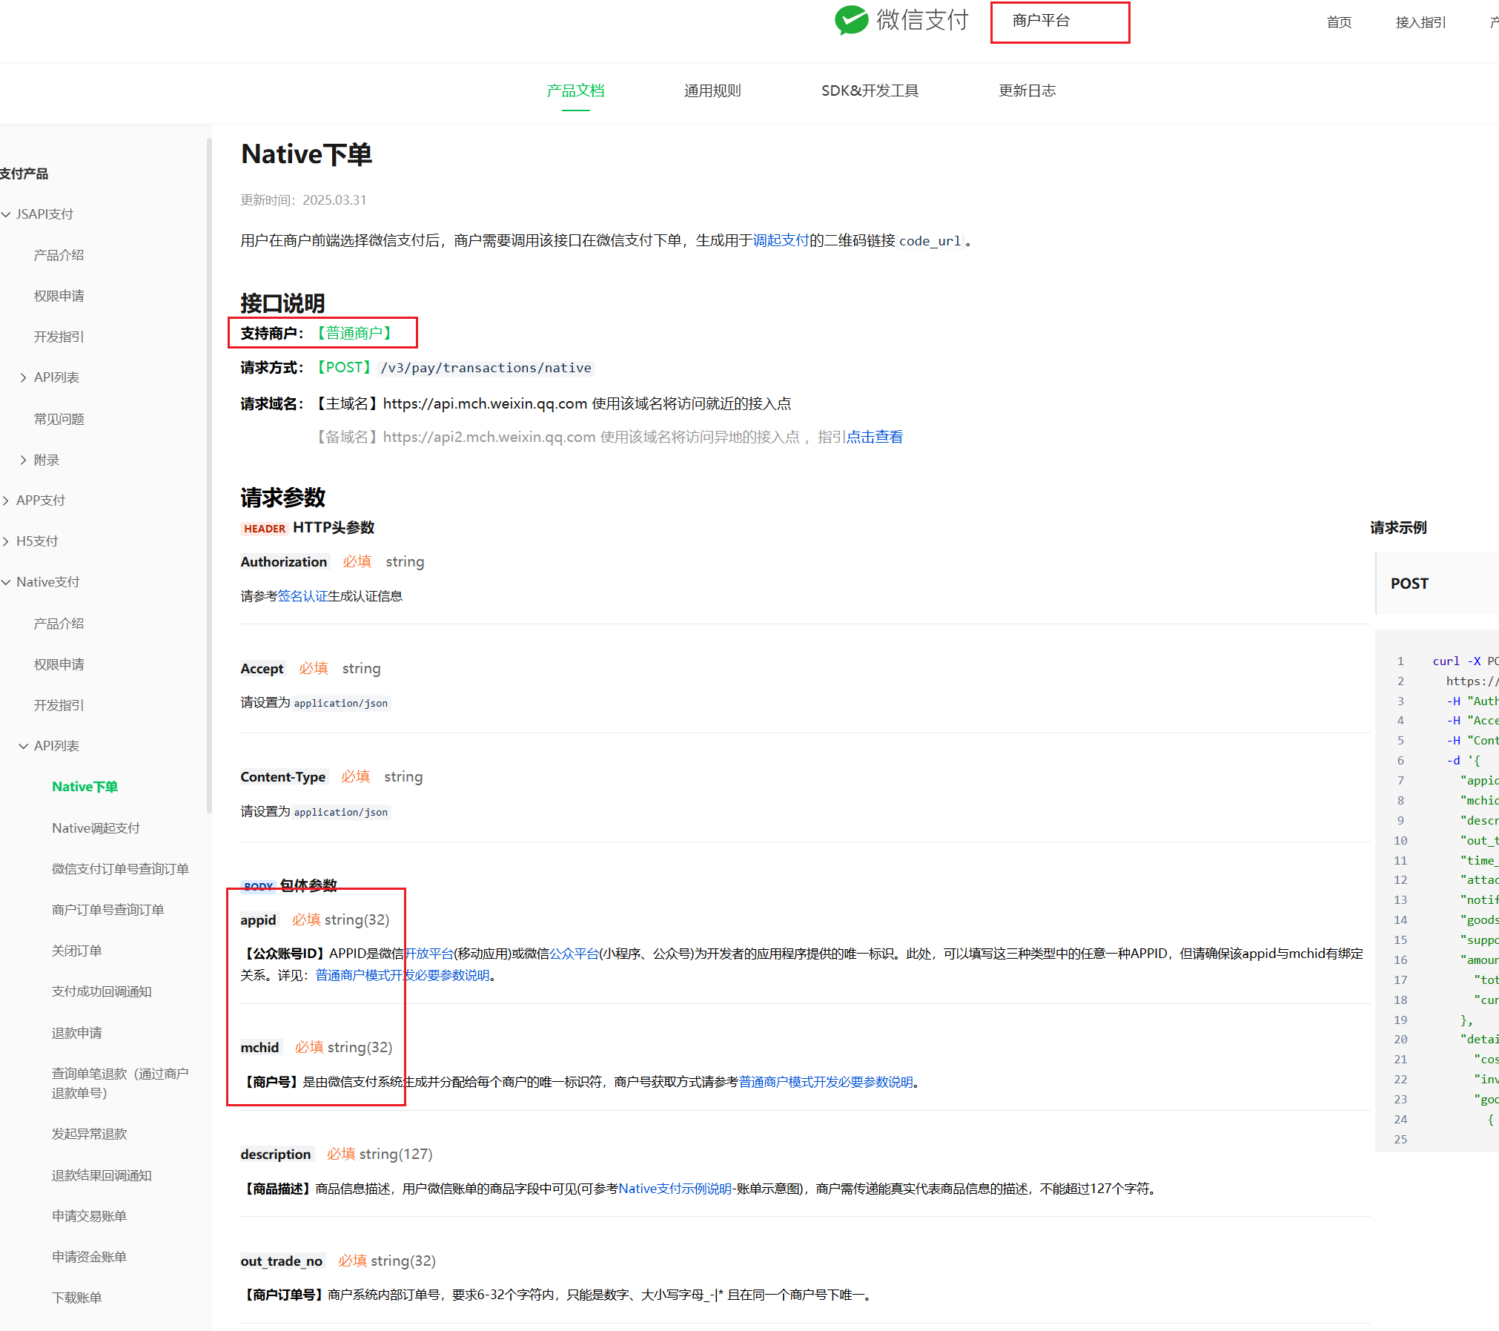This screenshot has width=1499, height=1331.
Task: Click the curl -X line in the code sample
Action: pos(1465,661)
